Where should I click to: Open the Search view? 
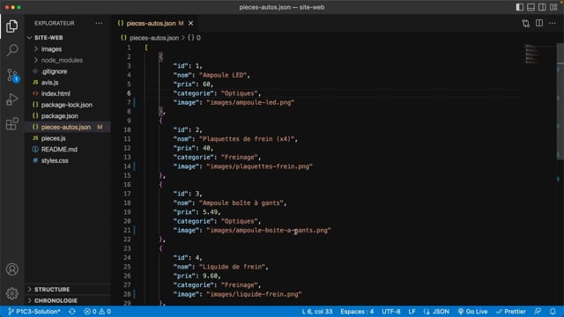[11, 50]
